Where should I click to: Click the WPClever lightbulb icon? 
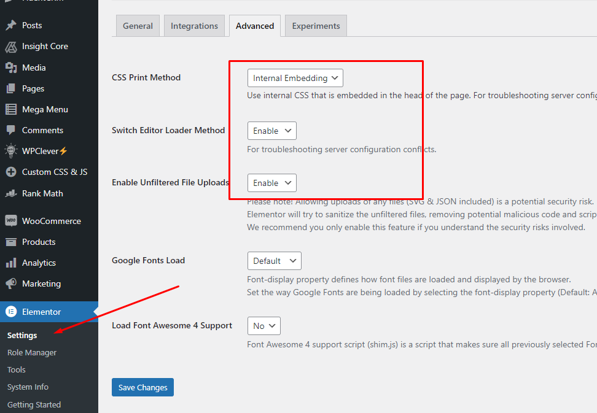point(11,151)
